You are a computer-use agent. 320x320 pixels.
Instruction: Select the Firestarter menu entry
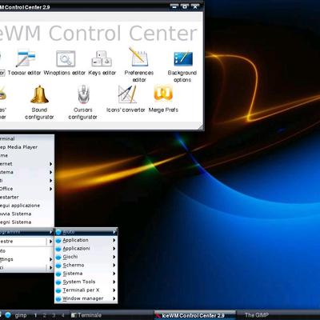pyautogui.click(x=26, y=198)
